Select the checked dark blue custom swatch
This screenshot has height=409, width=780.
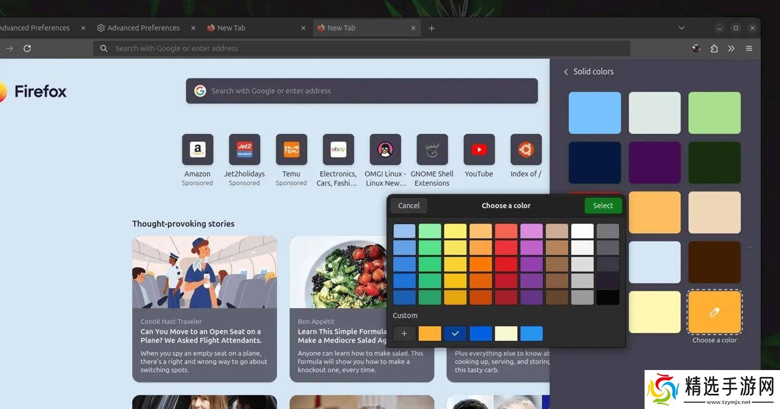455,334
